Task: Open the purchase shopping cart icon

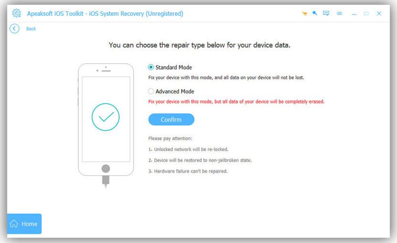Action: click(304, 13)
